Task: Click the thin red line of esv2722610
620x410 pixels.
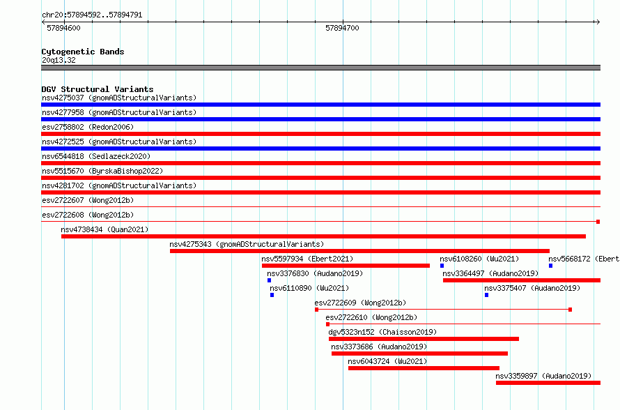Action: [x=465, y=324]
